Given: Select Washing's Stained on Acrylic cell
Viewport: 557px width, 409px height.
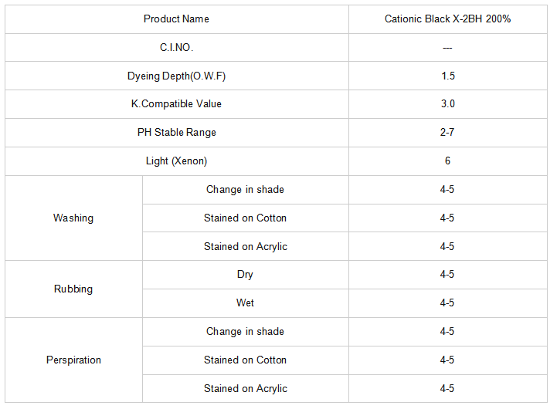Looking at the screenshot, I should click(x=246, y=246).
